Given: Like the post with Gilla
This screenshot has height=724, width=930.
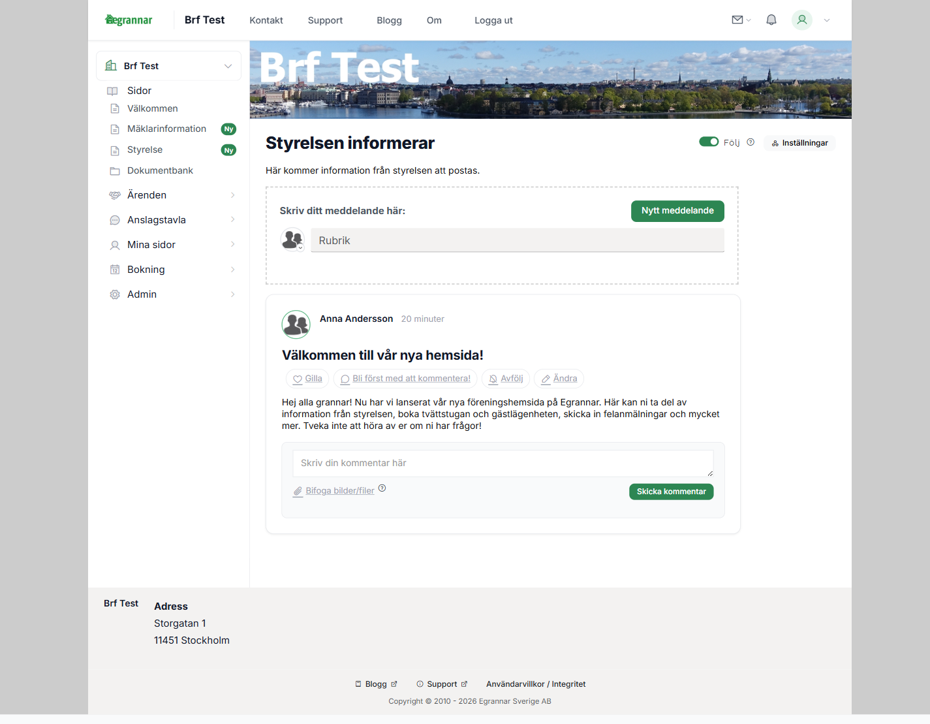Looking at the screenshot, I should 307,379.
